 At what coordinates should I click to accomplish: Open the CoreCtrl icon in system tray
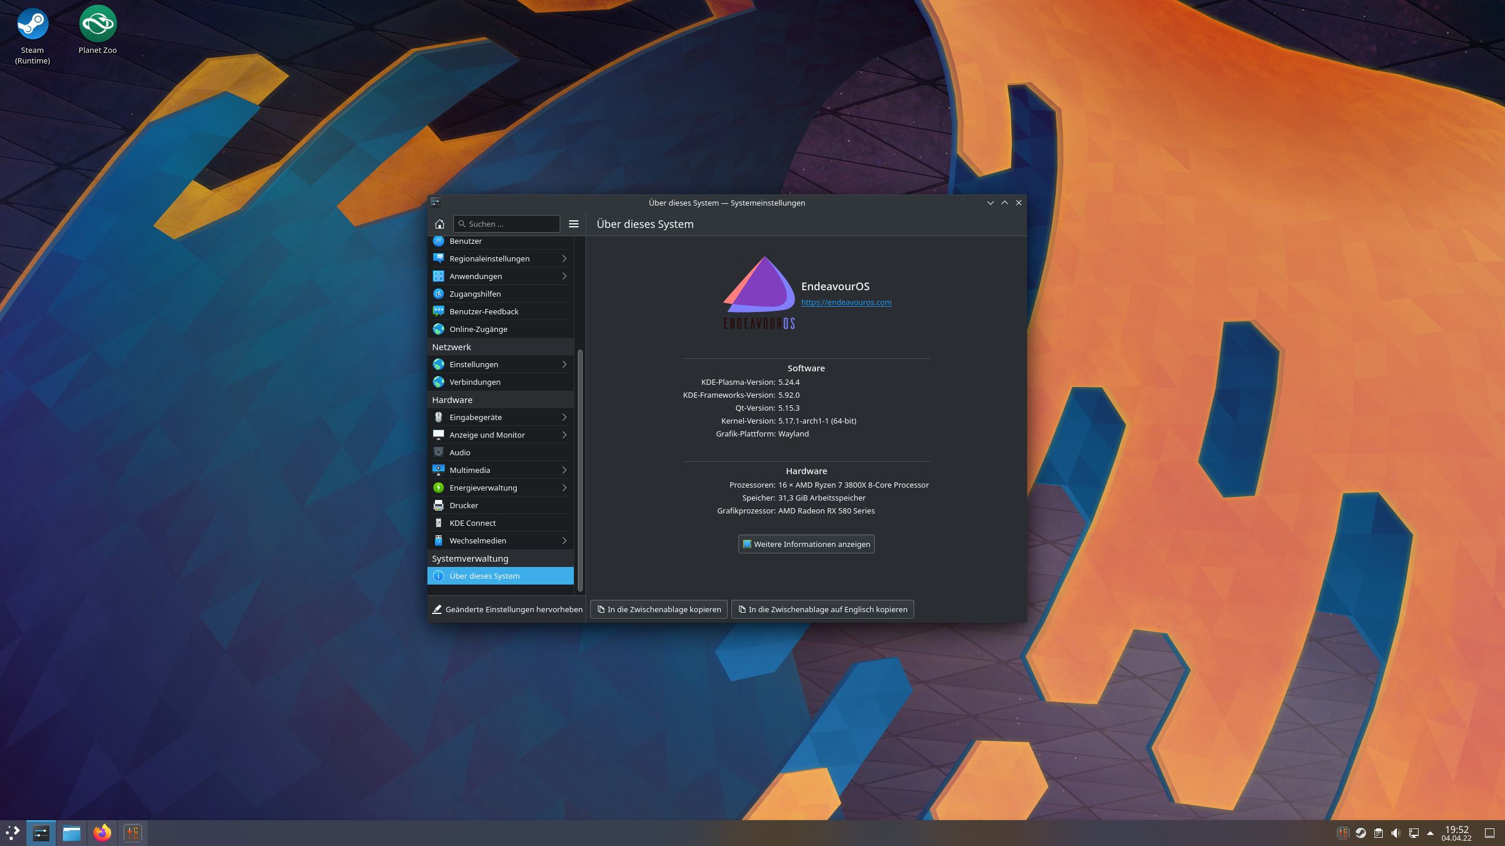[x=1343, y=832]
